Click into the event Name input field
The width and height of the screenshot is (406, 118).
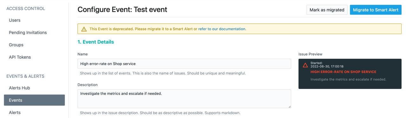point(184,64)
